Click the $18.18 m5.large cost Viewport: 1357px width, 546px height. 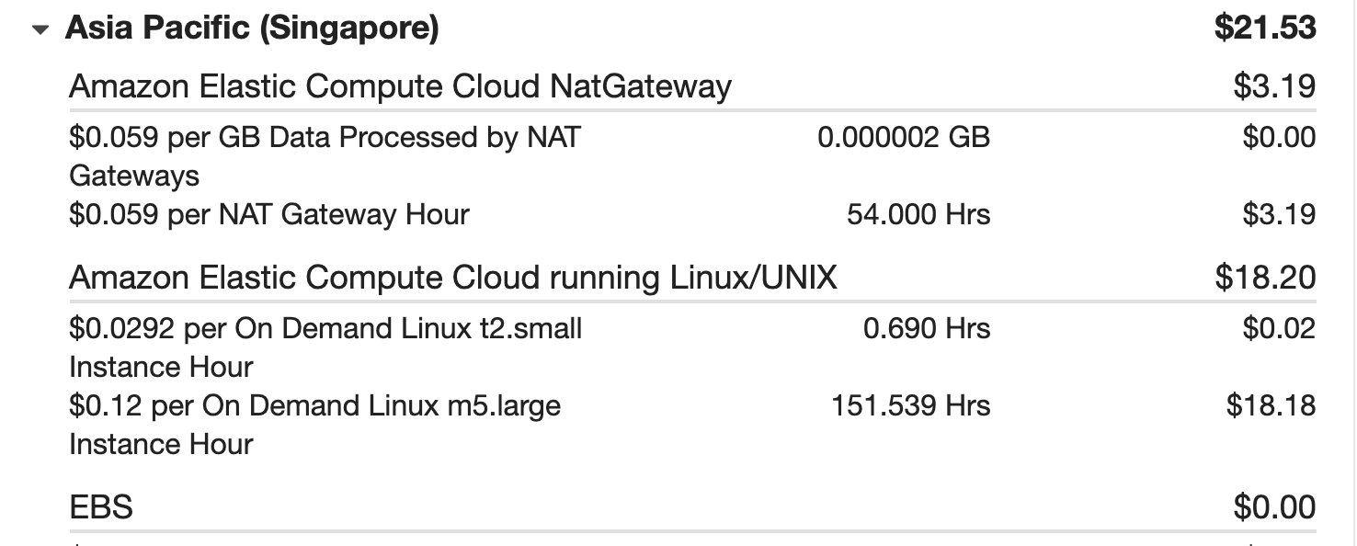coord(1271,405)
